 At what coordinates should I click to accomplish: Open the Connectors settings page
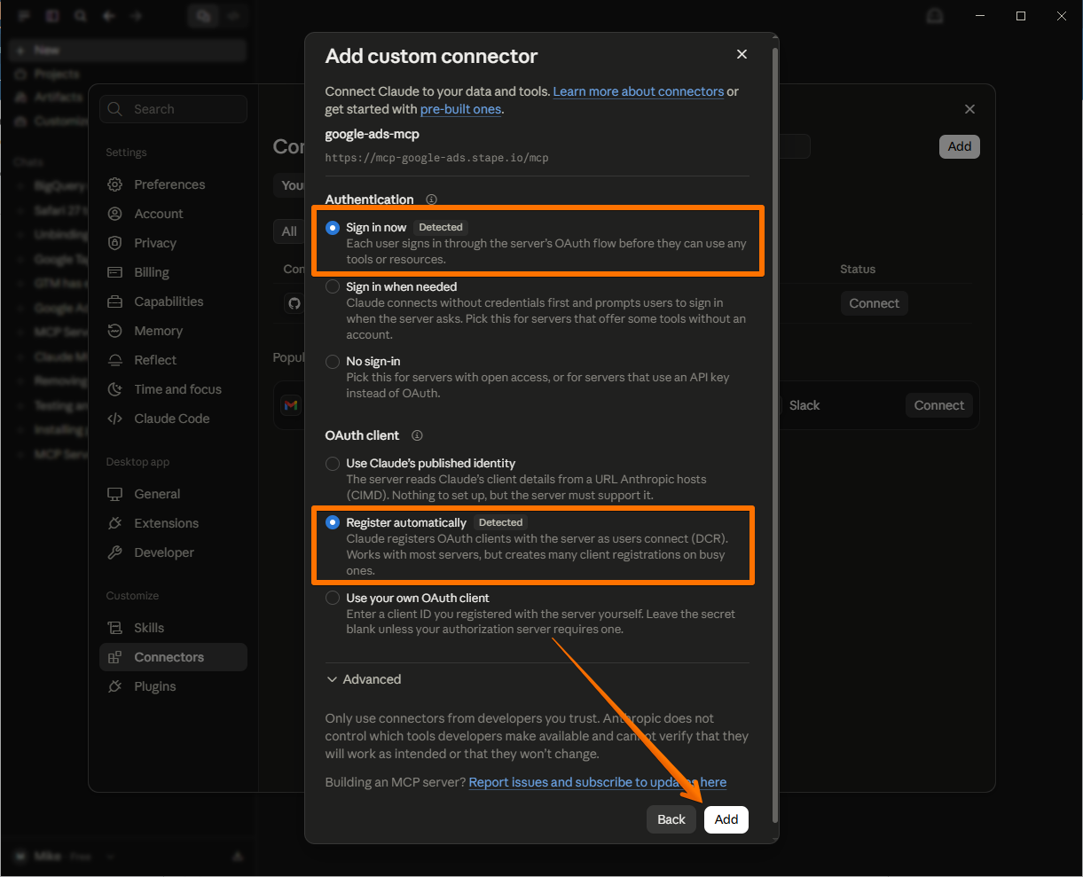[x=173, y=657]
